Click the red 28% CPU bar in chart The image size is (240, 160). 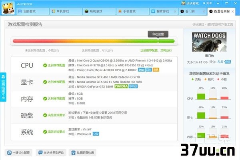[x=224, y=98]
